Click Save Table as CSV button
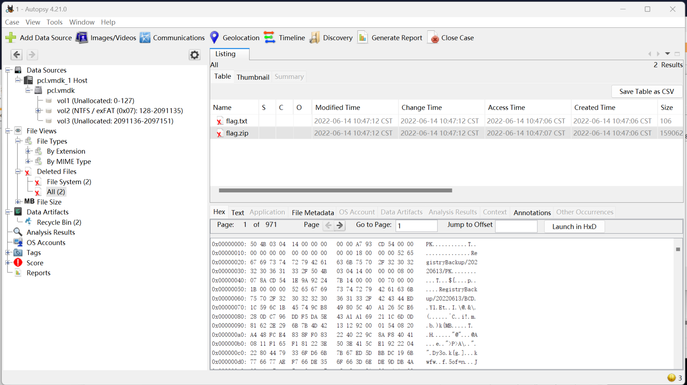The width and height of the screenshot is (687, 385). tap(646, 91)
